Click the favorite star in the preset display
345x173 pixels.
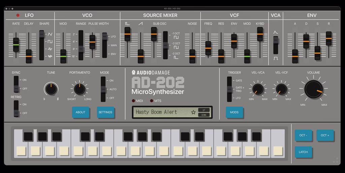[193, 112]
